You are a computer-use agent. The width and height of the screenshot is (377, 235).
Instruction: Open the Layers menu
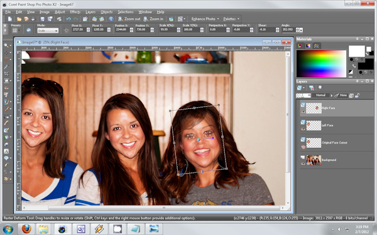[90, 12]
